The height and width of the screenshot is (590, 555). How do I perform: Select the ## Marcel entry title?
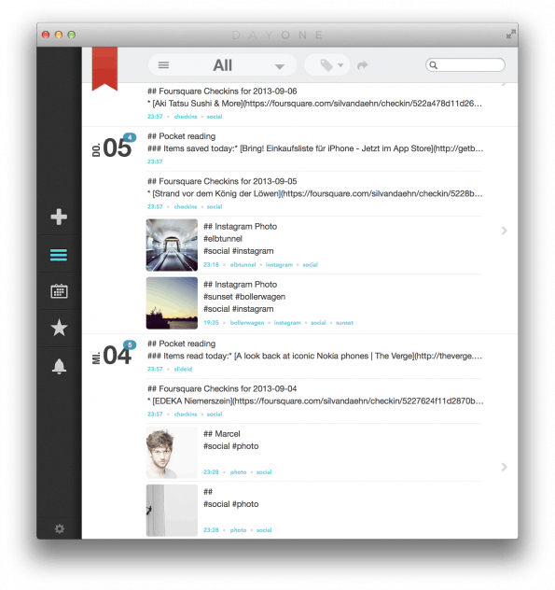(221, 434)
